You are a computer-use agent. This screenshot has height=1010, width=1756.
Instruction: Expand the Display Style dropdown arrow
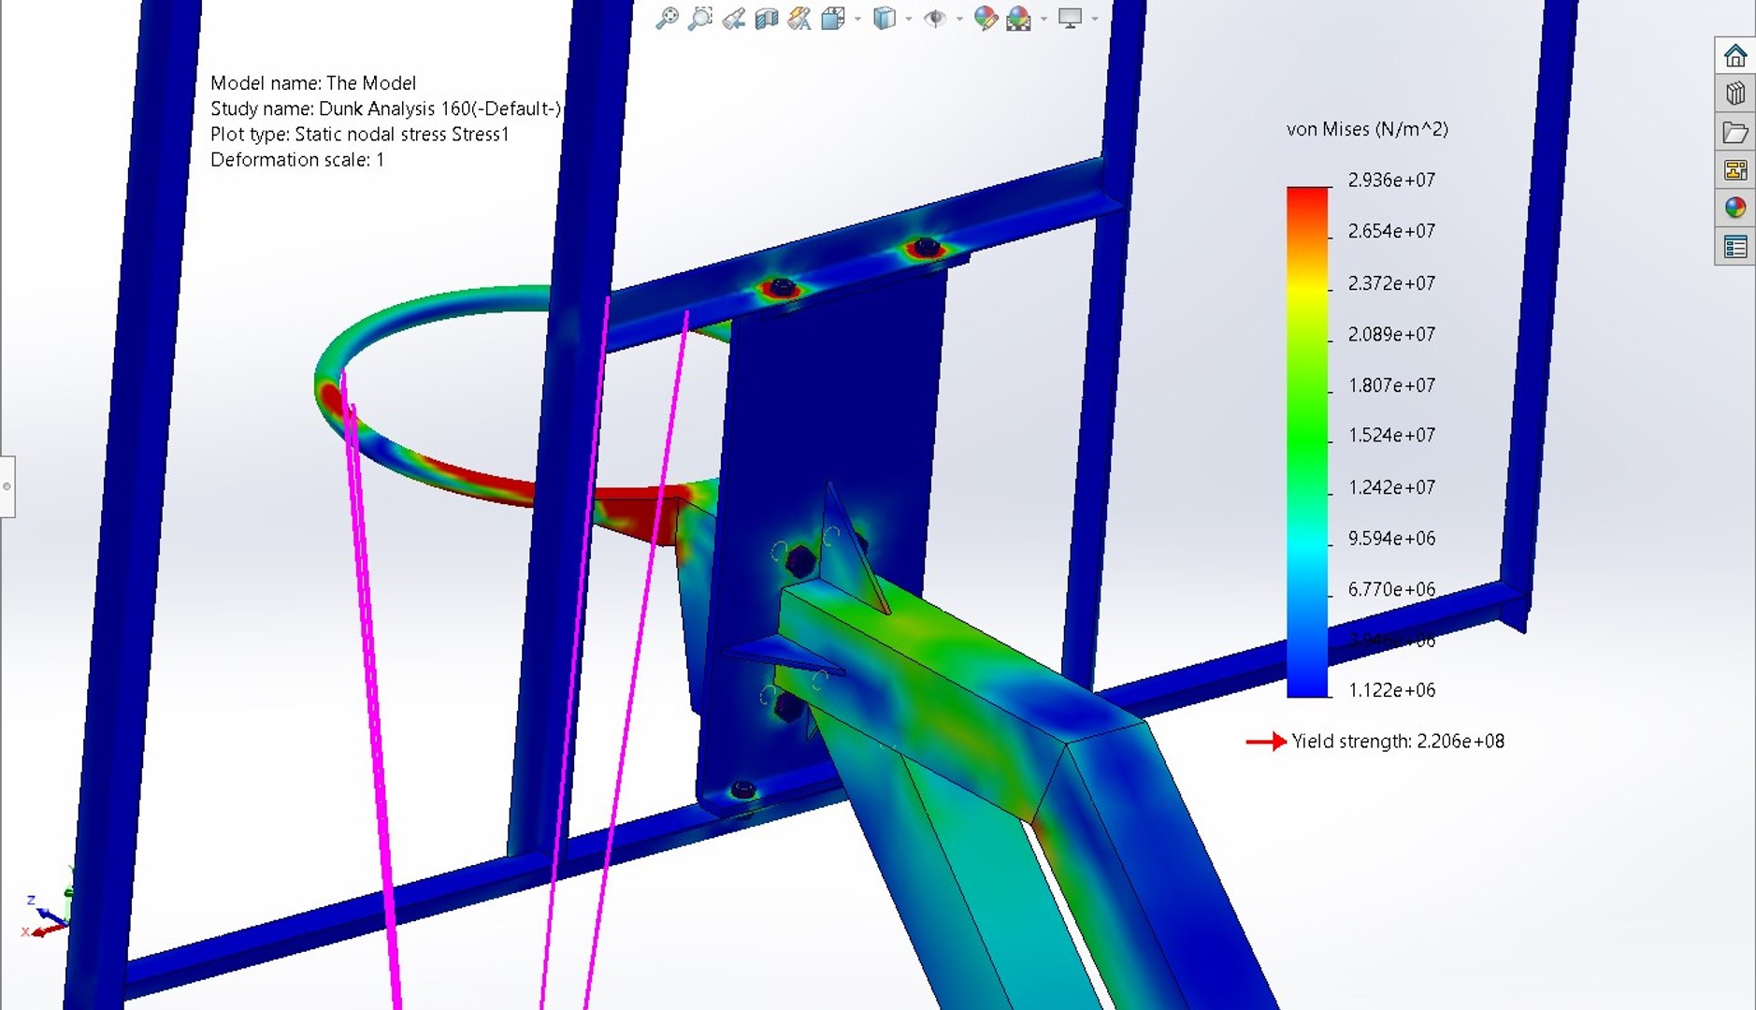click(908, 19)
